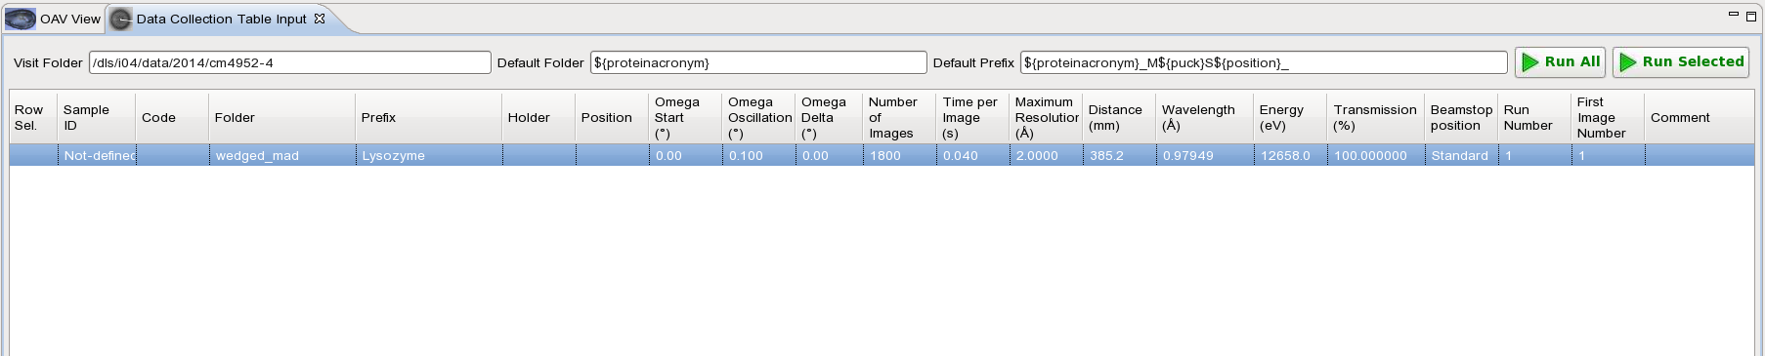Select the Not-defined sample ID cell
Screen dimensions: 1765x356
pos(97,155)
